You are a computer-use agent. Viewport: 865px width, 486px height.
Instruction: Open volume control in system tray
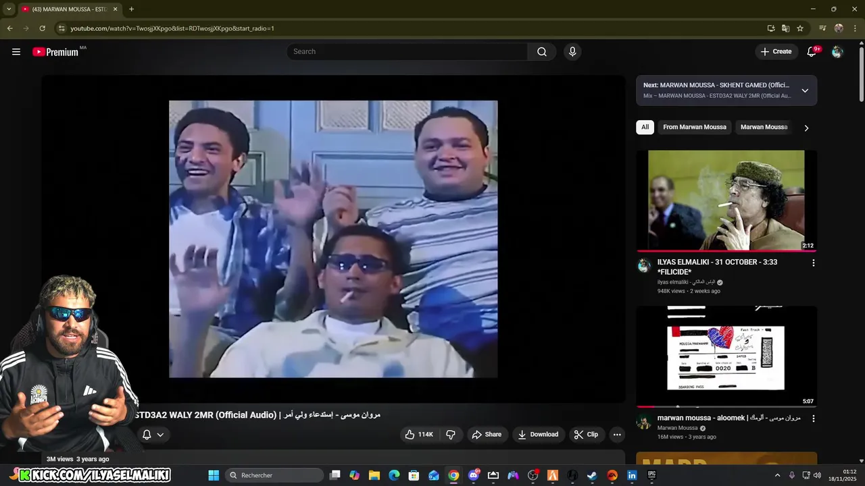point(818,475)
